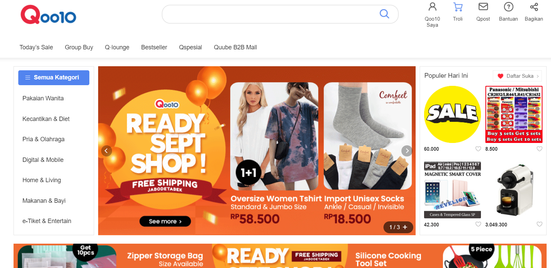Favorite the 3.049.300 coffee machine
Viewport: 551px width, 268px height.
point(539,224)
